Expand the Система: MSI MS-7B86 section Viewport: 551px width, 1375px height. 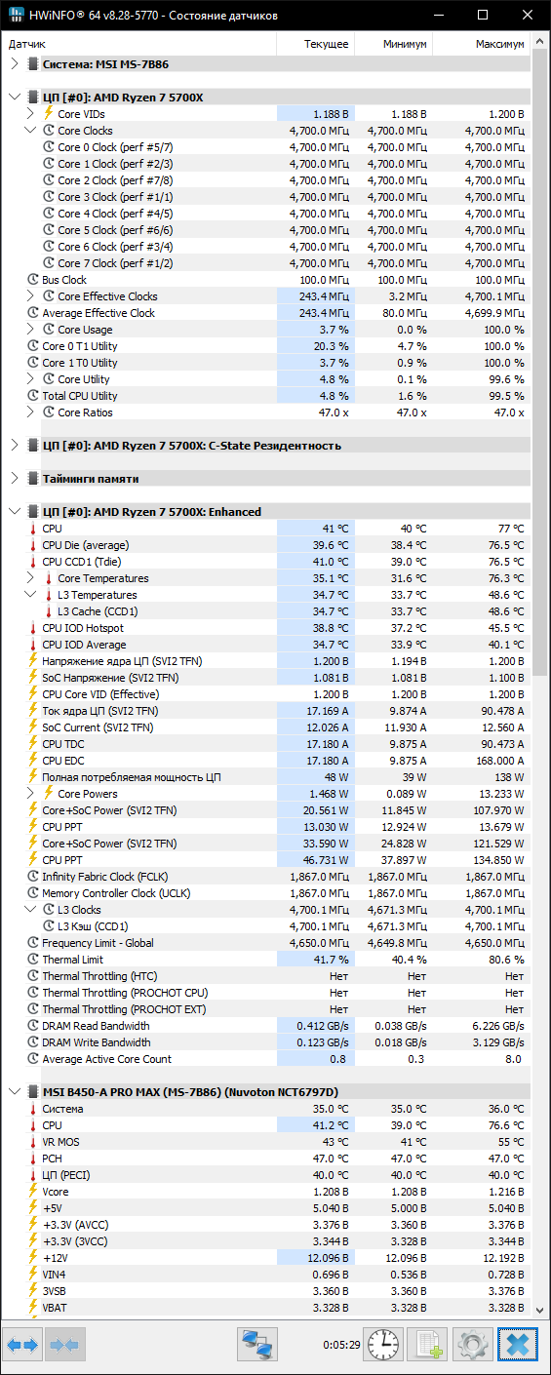[14, 63]
